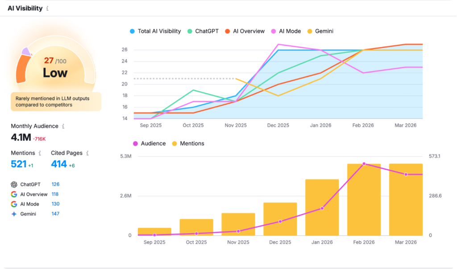Screen dimensions: 457x269
Task: Click the Jan 2026 mentions bar
Action: coord(322,208)
